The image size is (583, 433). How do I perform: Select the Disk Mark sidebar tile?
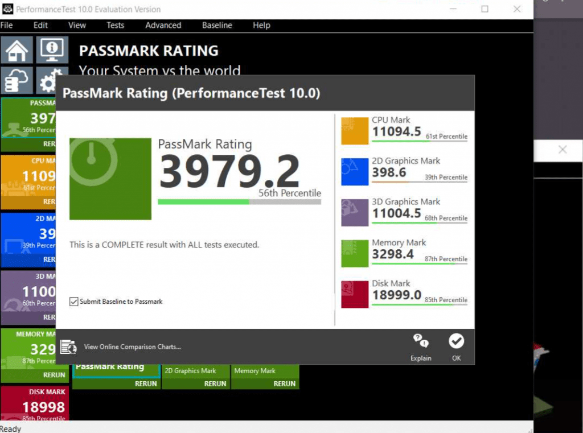(35, 403)
